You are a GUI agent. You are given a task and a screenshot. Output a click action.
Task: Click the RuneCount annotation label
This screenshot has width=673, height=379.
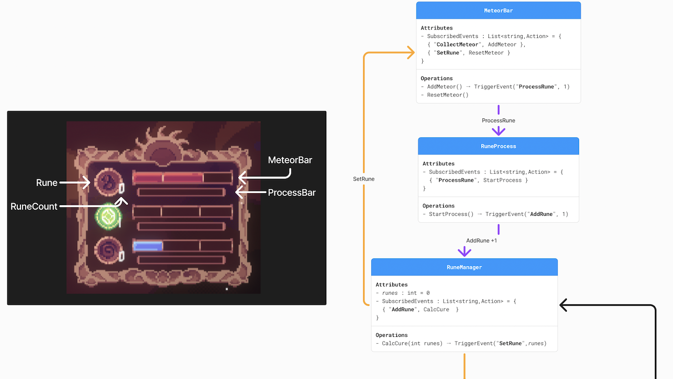click(34, 207)
